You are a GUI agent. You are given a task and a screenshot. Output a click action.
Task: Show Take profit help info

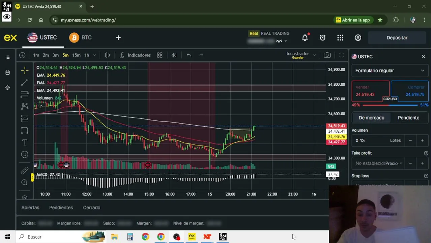pos(426,153)
